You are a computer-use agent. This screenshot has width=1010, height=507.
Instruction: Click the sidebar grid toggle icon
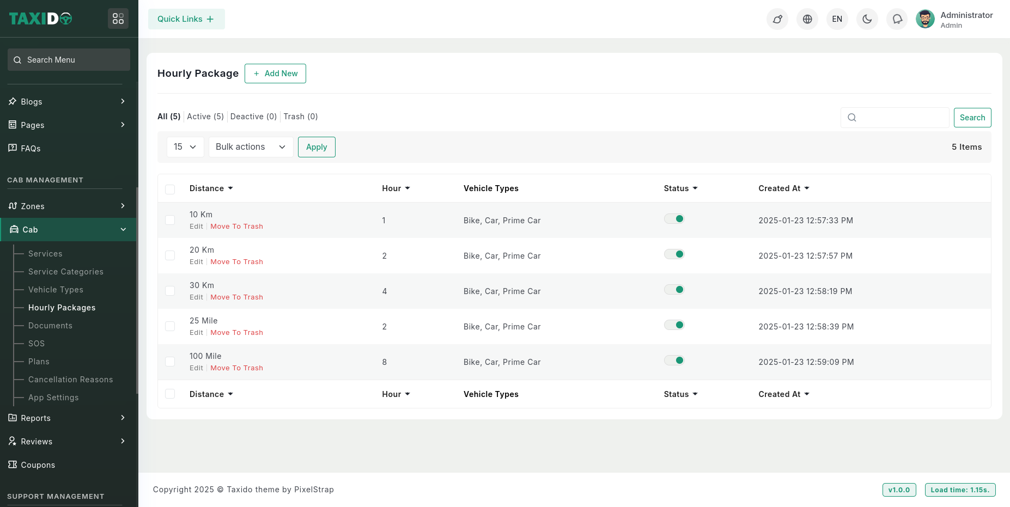118,19
